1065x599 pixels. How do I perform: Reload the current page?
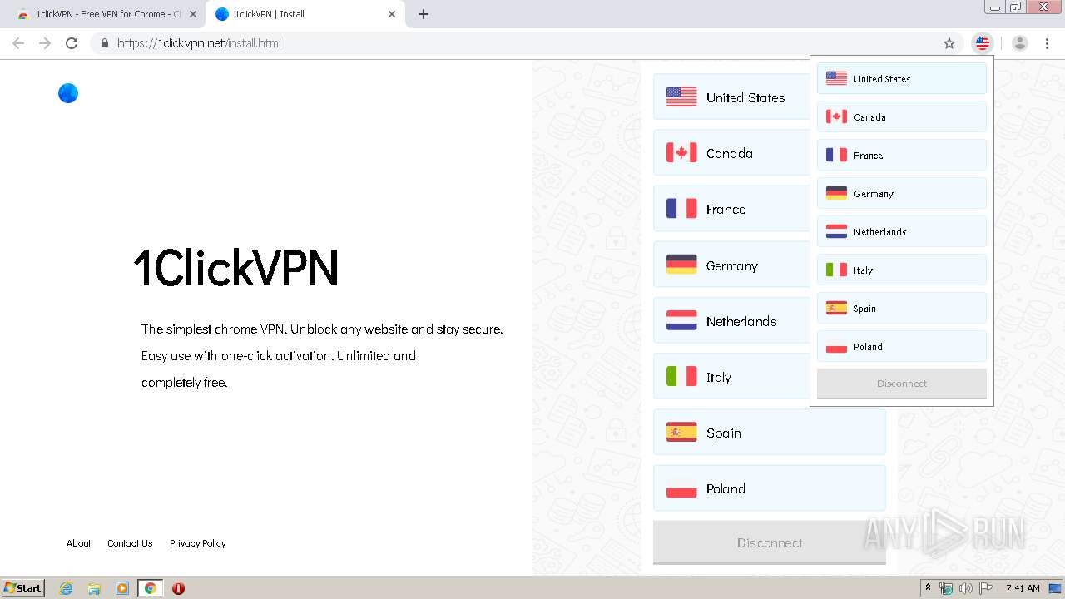click(72, 43)
